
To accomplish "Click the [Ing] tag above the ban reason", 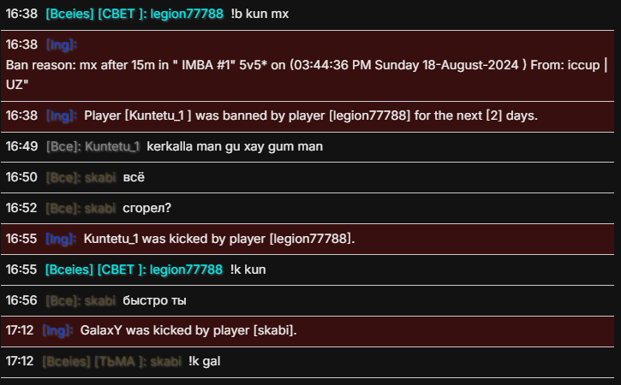I will pos(62,44).
